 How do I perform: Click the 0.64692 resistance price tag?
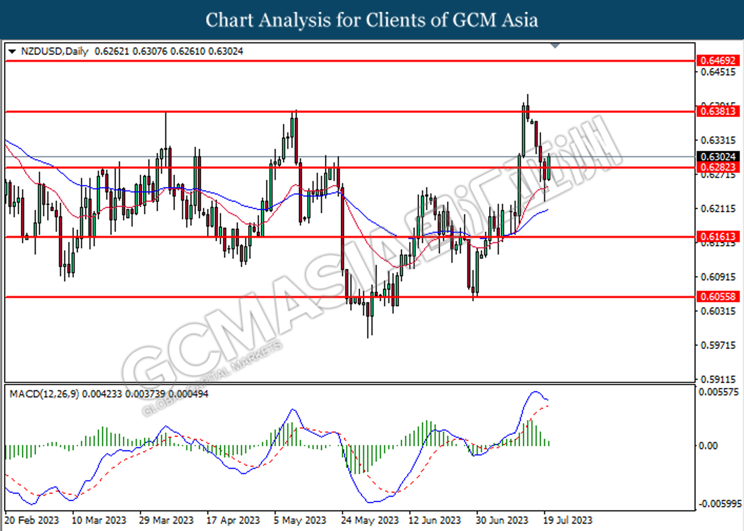(x=718, y=60)
